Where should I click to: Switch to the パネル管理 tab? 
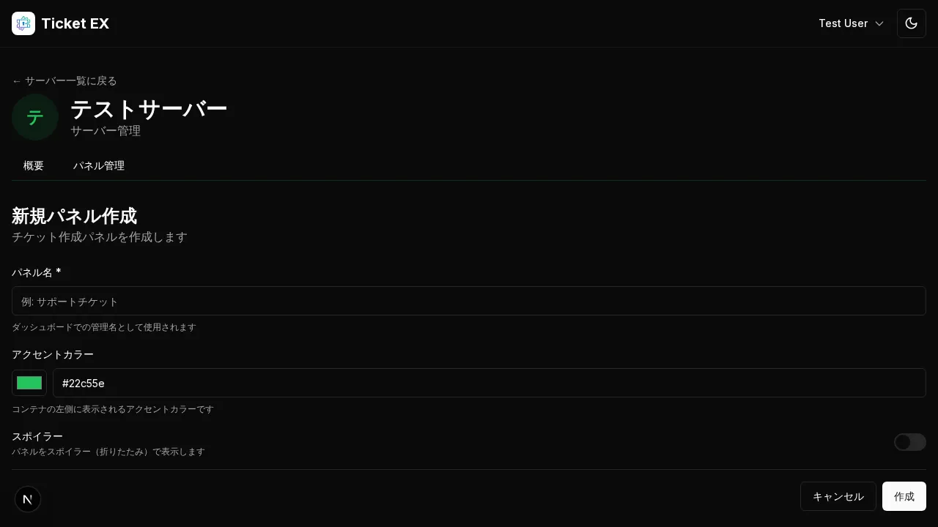point(99,165)
